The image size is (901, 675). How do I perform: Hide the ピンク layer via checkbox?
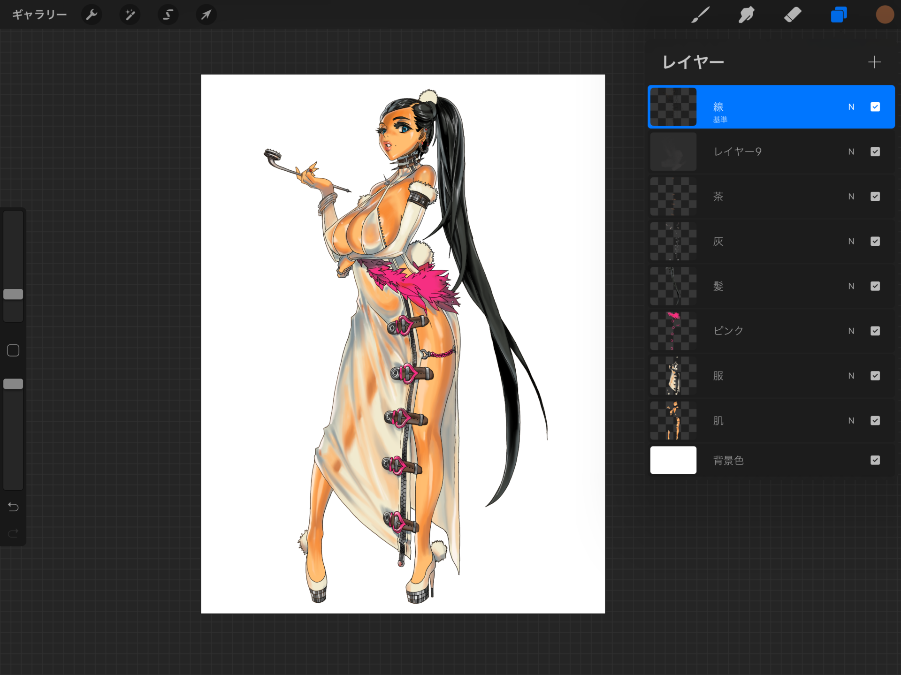(875, 331)
